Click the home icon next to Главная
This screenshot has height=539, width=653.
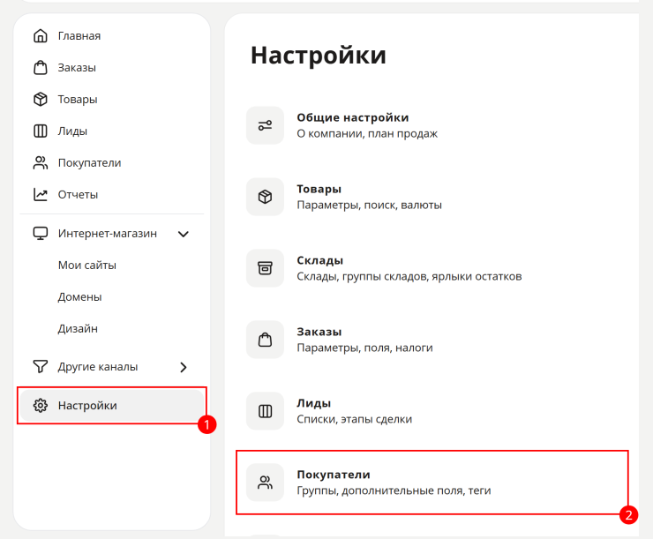pos(41,36)
